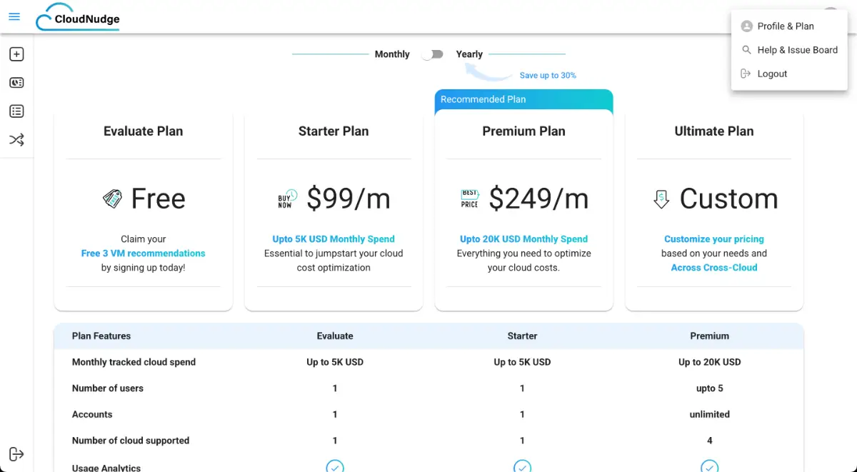The width and height of the screenshot is (857, 472).
Task: Click the down-arrow dollar icon beside Custom
Action: pyautogui.click(x=661, y=199)
